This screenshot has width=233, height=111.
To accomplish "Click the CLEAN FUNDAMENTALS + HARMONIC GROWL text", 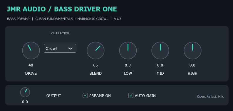I will [72, 19].
